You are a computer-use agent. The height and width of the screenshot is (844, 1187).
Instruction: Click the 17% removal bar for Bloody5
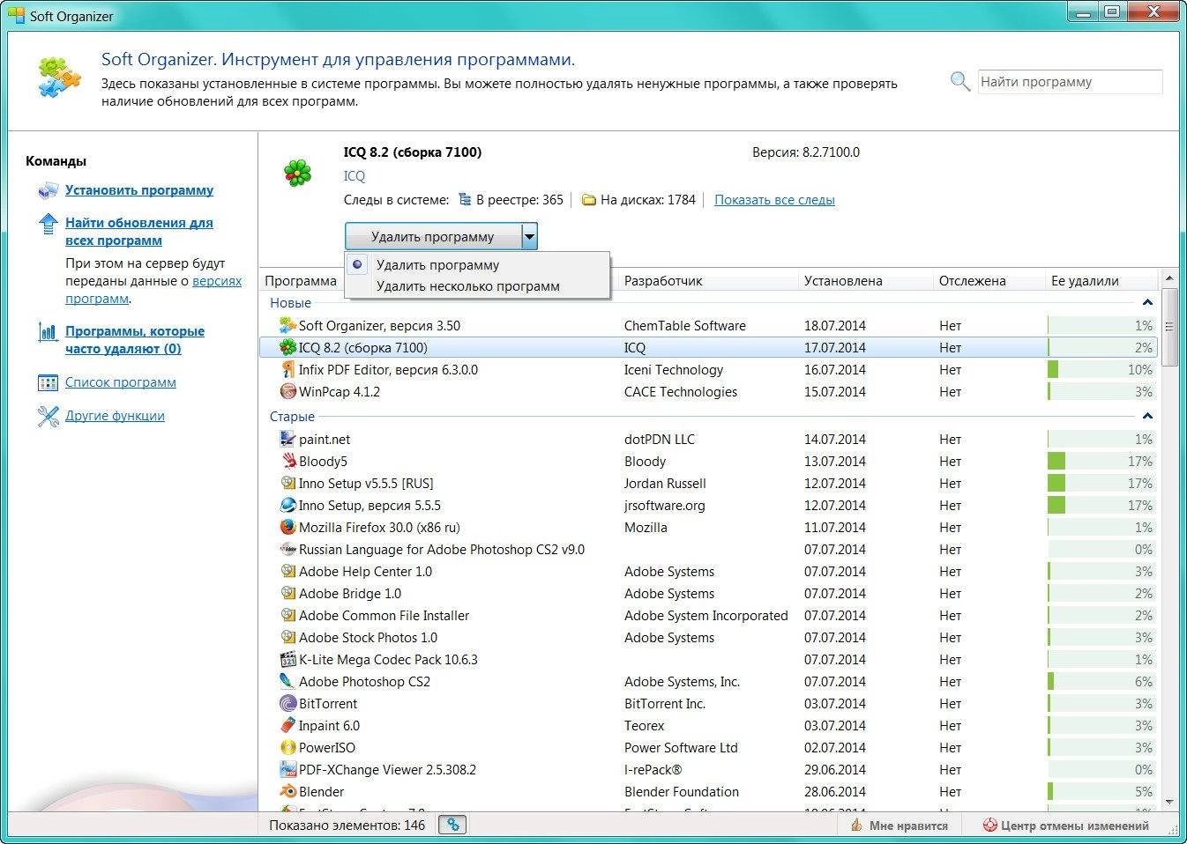(x=1101, y=461)
